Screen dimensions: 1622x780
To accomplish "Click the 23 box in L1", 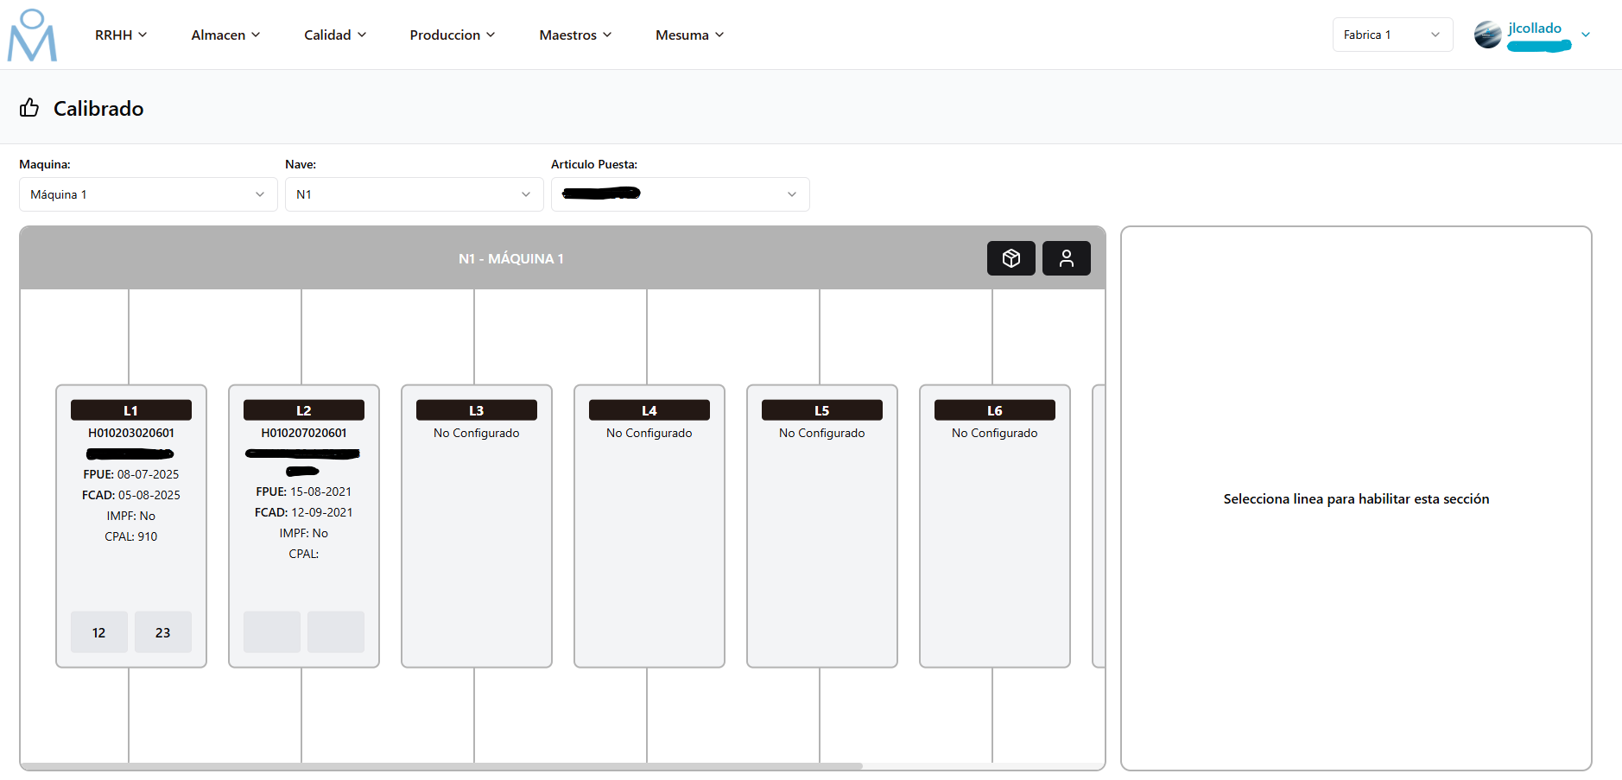I will (x=162, y=632).
